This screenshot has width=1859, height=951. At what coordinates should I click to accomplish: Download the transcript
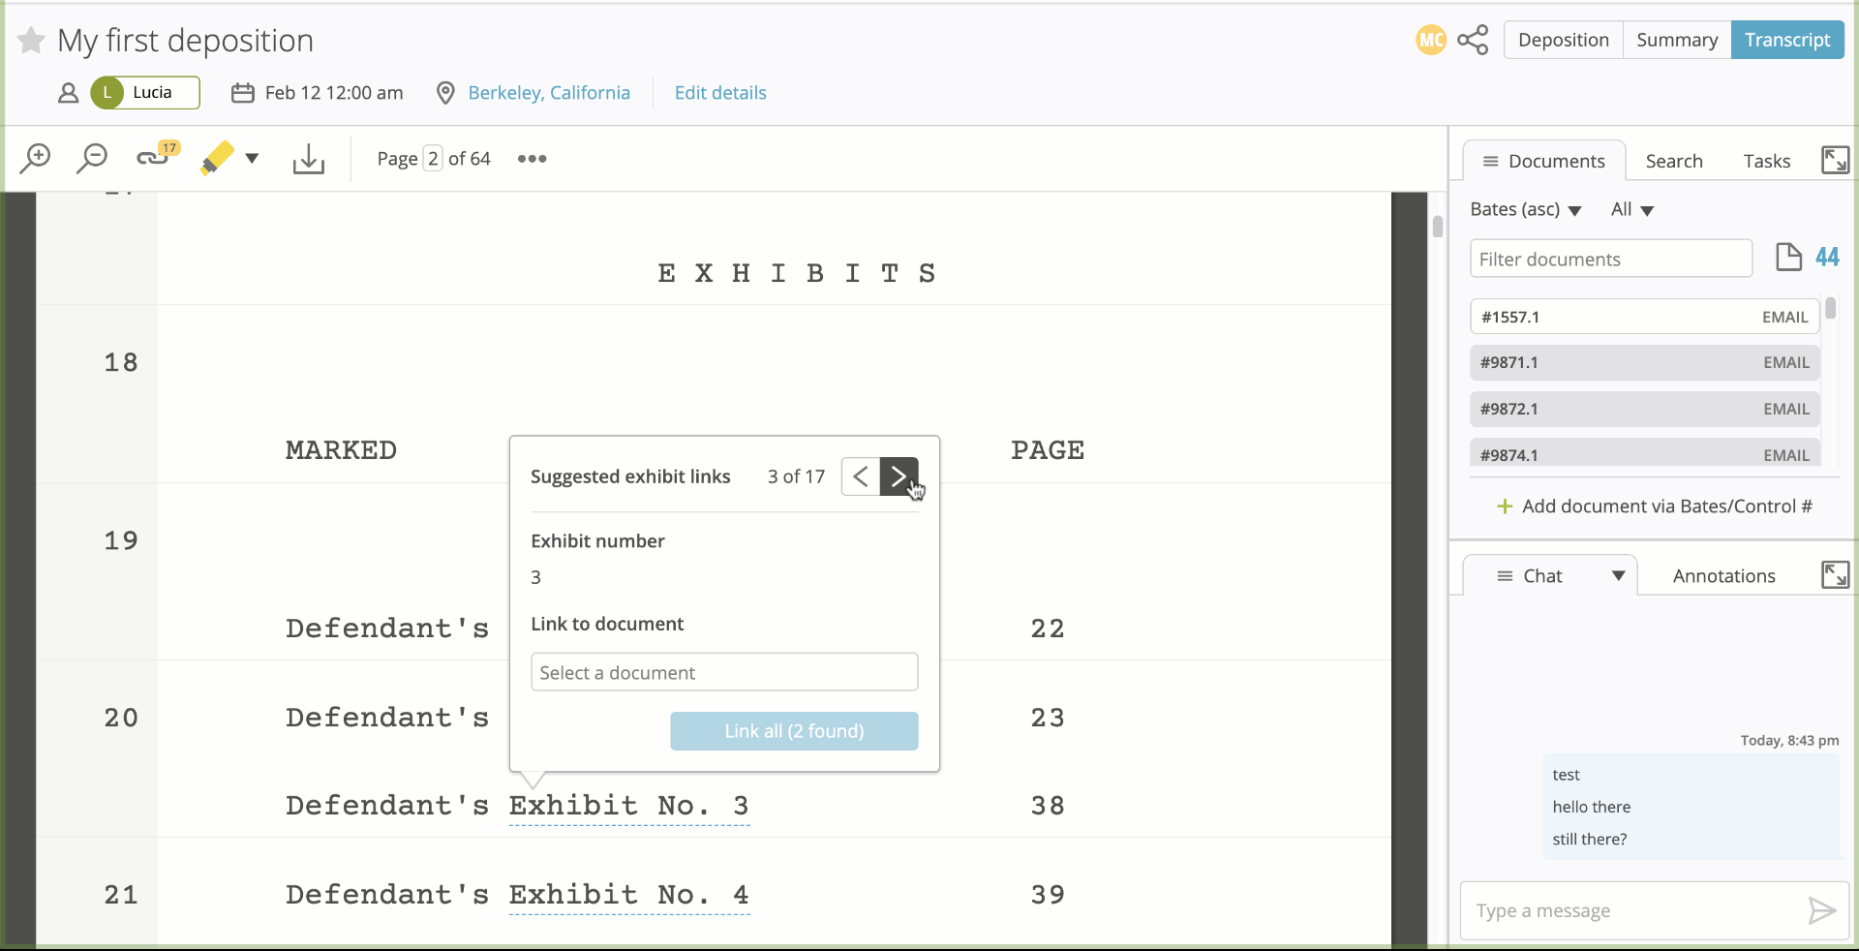pyautogui.click(x=308, y=159)
